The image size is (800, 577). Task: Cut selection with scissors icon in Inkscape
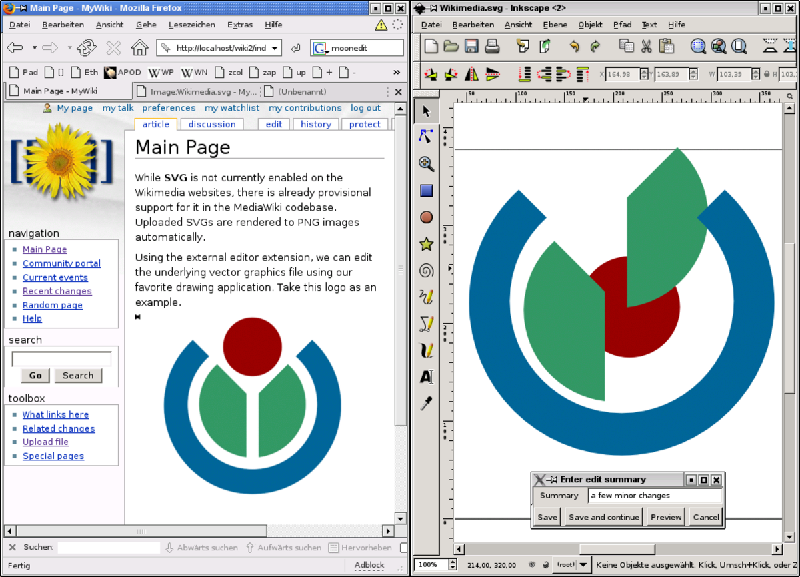tap(646, 46)
